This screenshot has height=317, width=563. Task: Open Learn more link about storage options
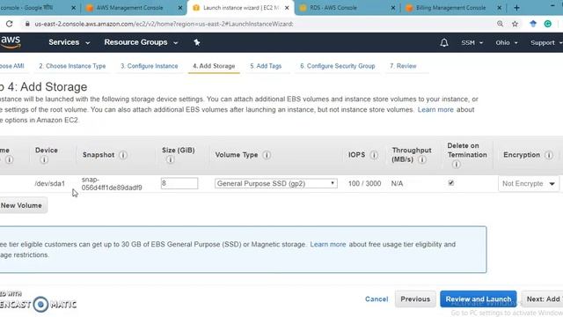(x=435, y=109)
